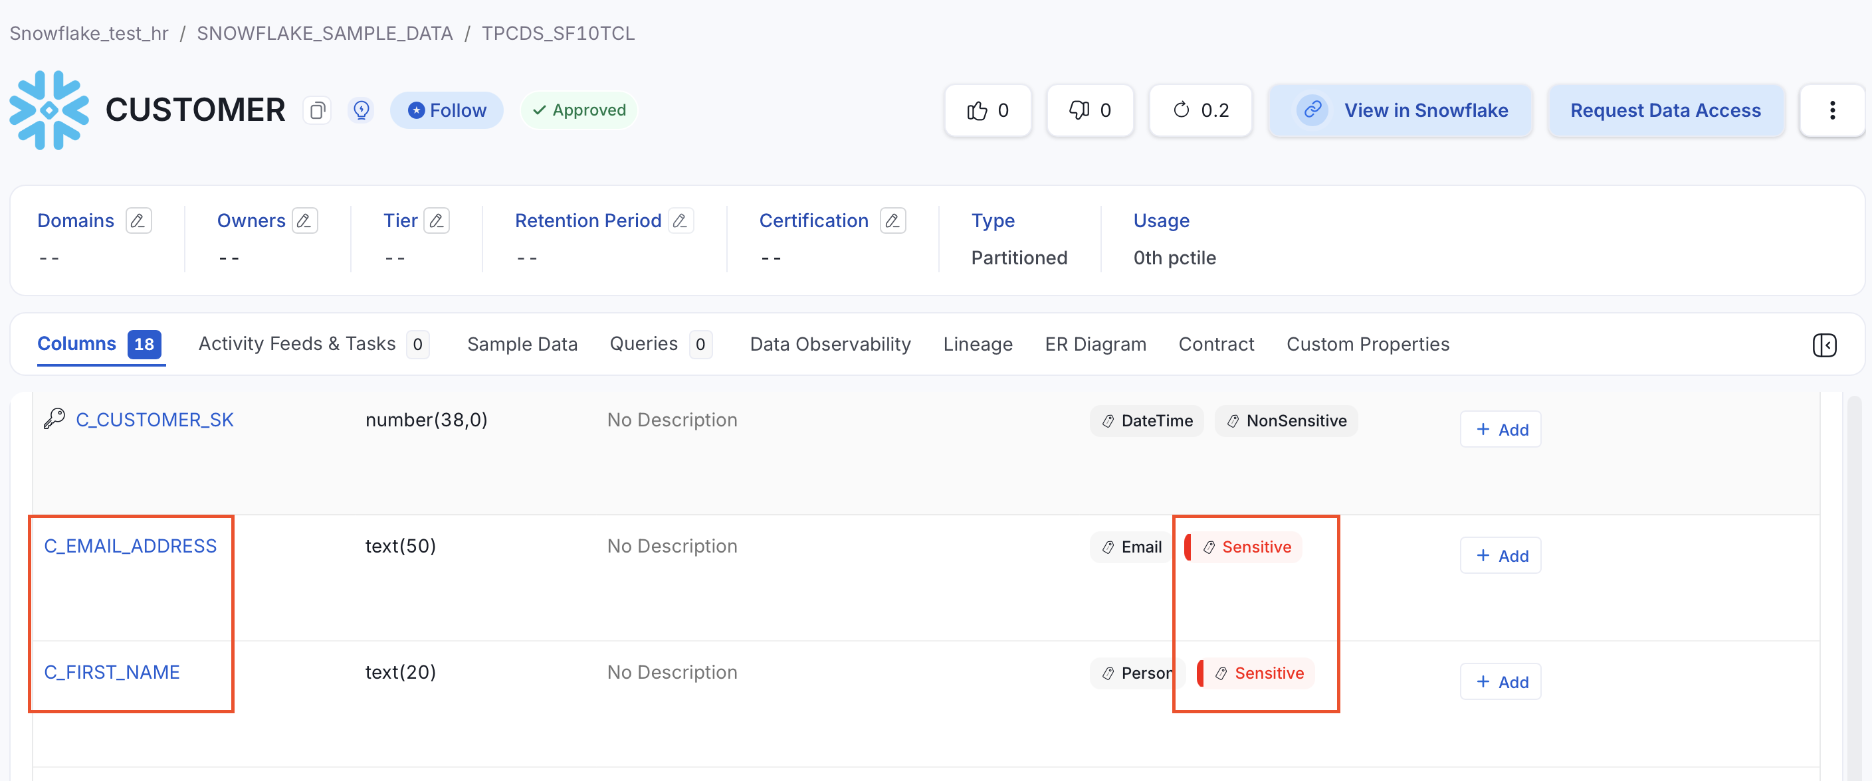Click View in Snowflake button
The height and width of the screenshot is (781, 1872).
click(x=1400, y=110)
